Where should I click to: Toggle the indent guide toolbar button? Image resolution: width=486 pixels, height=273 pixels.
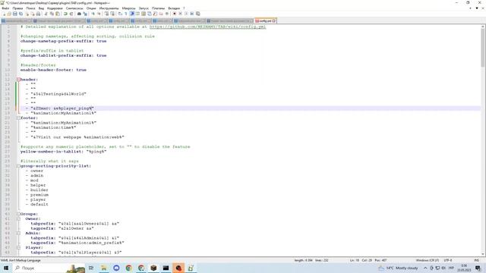131,14
